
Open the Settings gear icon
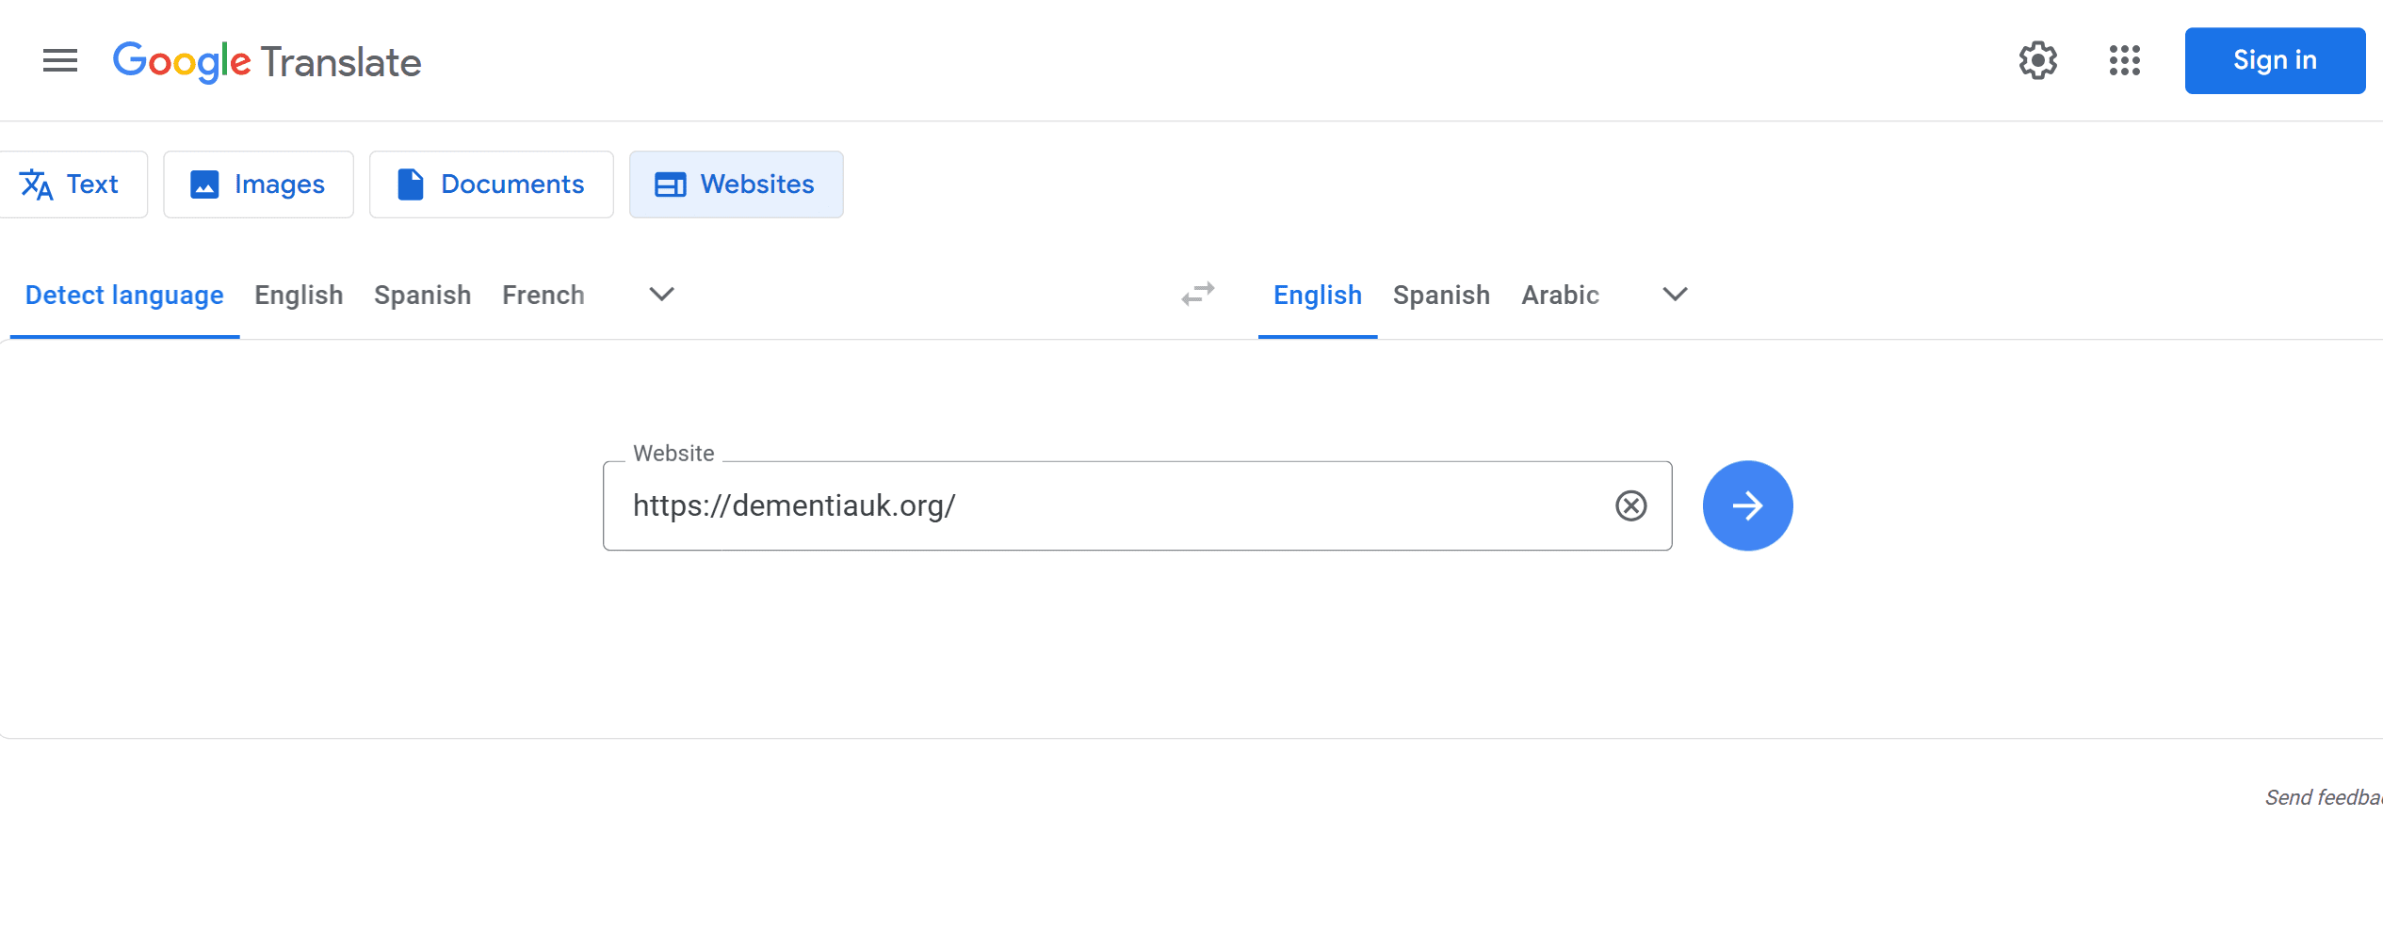pyautogui.click(x=2037, y=61)
